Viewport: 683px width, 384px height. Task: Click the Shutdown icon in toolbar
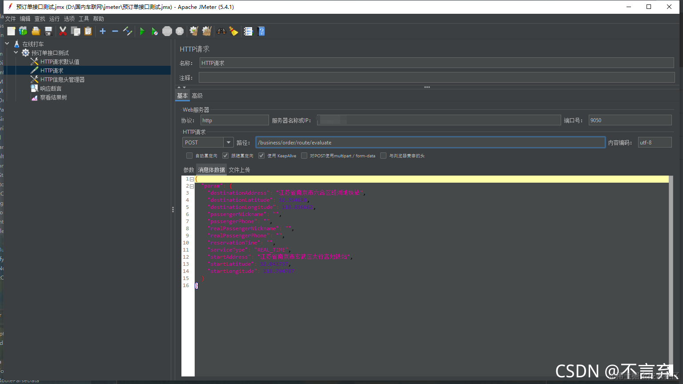click(x=180, y=31)
